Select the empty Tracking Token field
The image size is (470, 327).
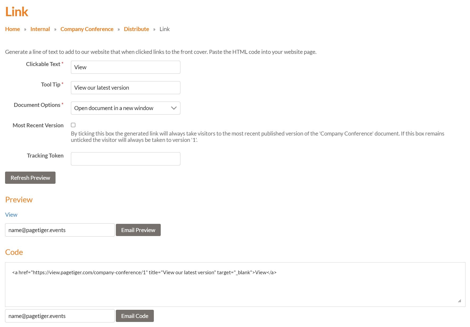click(x=125, y=159)
